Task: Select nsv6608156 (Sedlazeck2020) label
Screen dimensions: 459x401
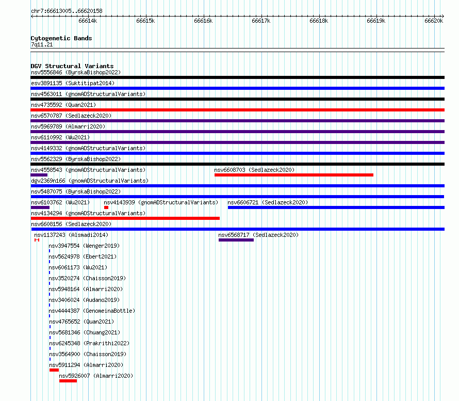Action: [x=71, y=224]
